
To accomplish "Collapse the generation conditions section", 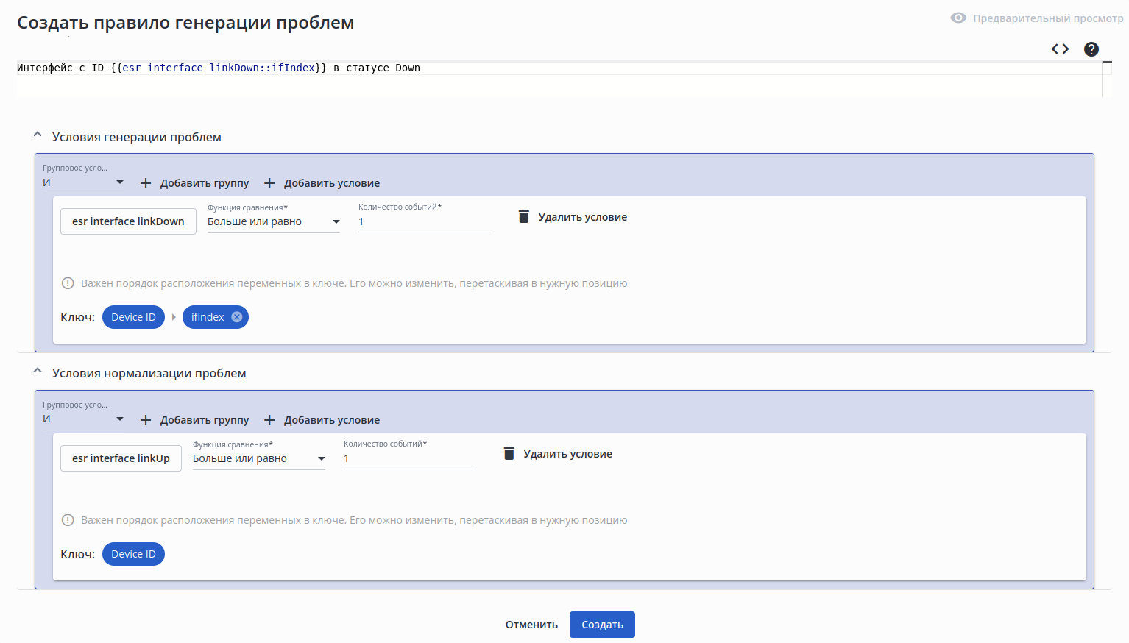I will tap(38, 136).
